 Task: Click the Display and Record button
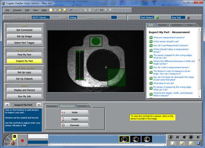click(24, 90)
